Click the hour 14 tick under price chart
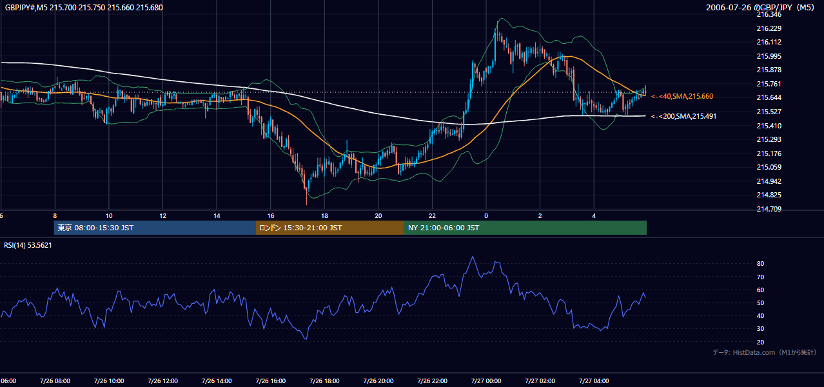 pos(217,215)
